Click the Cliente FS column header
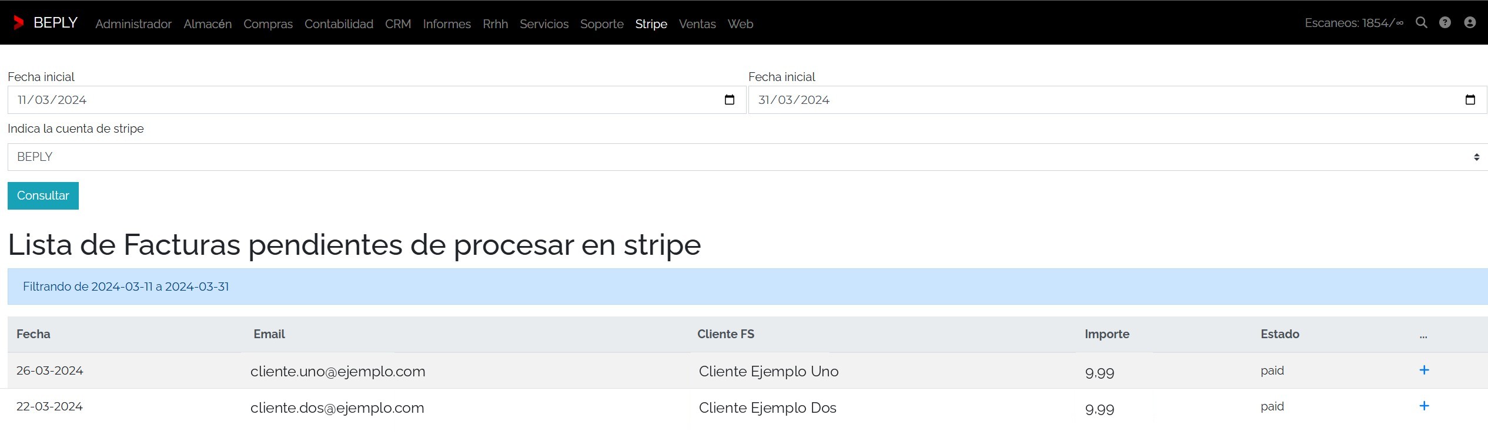The image size is (1488, 438). (x=725, y=334)
